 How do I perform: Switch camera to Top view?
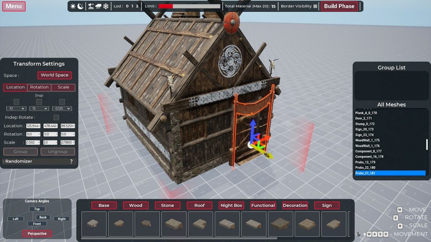pos(37,209)
